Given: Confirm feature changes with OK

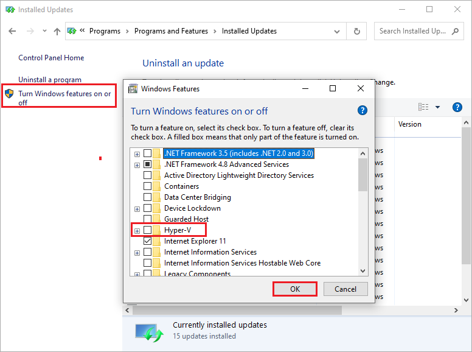Looking at the screenshot, I should pos(295,289).
